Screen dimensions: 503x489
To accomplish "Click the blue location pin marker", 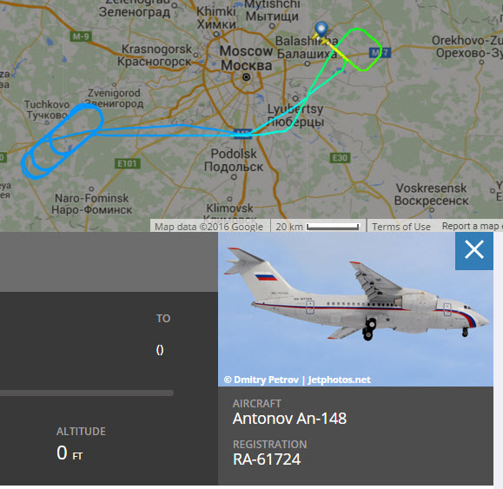I will point(321,30).
